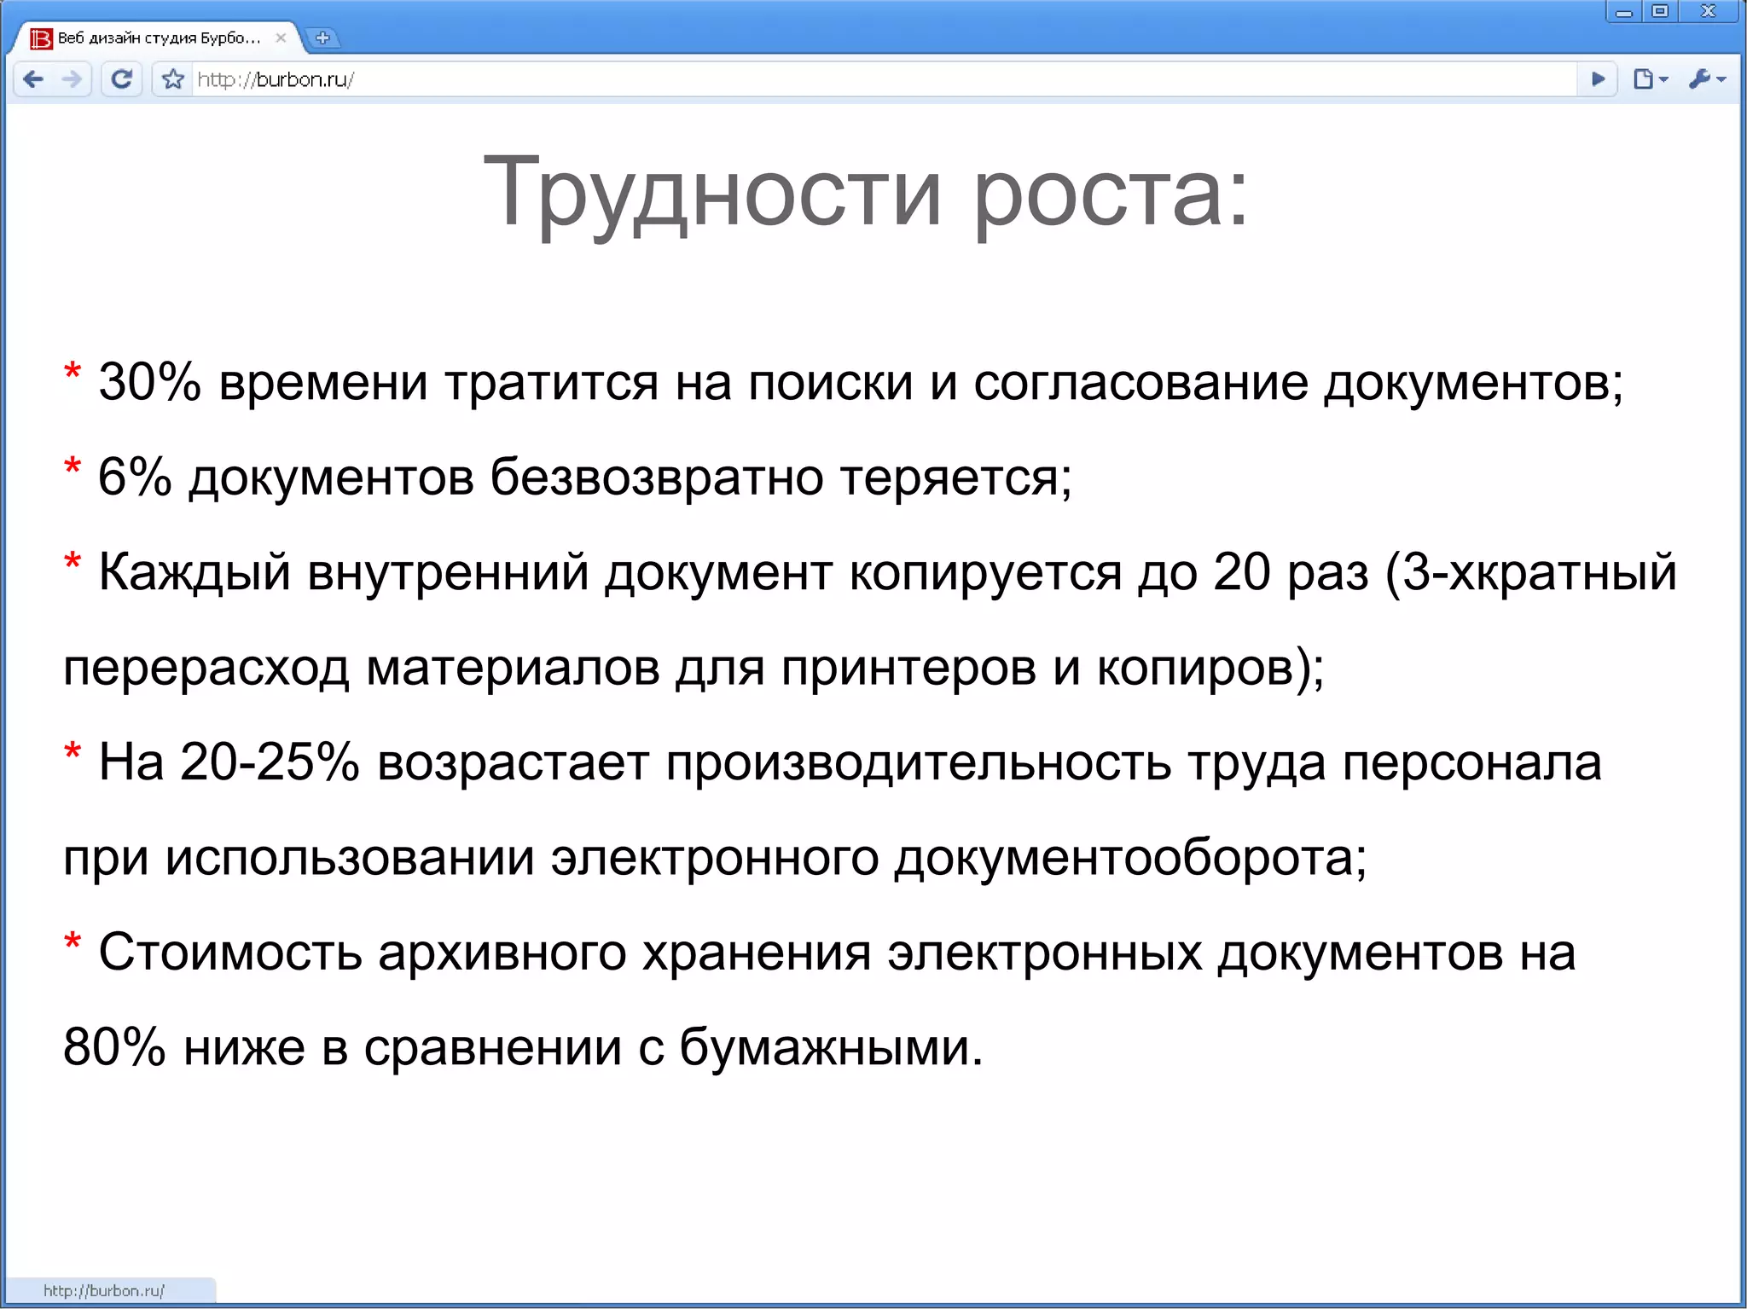Screen dimensions: 1747x1309
Task: Click line 6% документов безвозвратно теряется
Action: click(568, 477)
